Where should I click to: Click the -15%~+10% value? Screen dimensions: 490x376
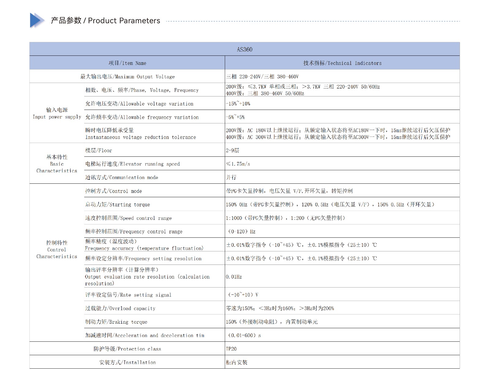point(238,103)
